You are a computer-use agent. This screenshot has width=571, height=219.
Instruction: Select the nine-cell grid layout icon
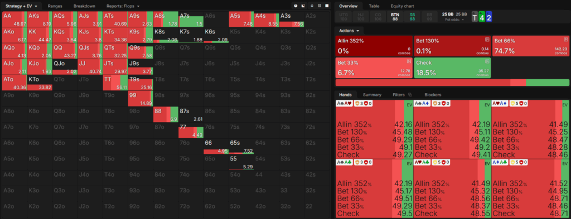pyautogui.click(x=320, y=6)
